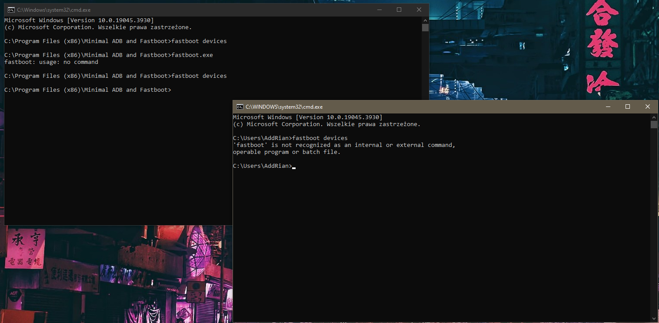Click the 'fastboot' is not recognized error text

click(344, 145)
